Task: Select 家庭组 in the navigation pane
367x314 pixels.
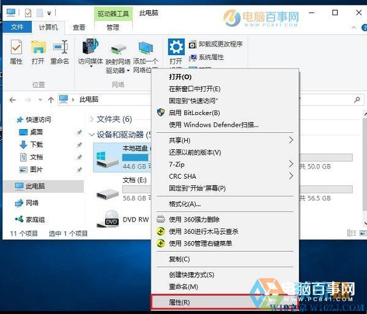Action: pos(29,219)
